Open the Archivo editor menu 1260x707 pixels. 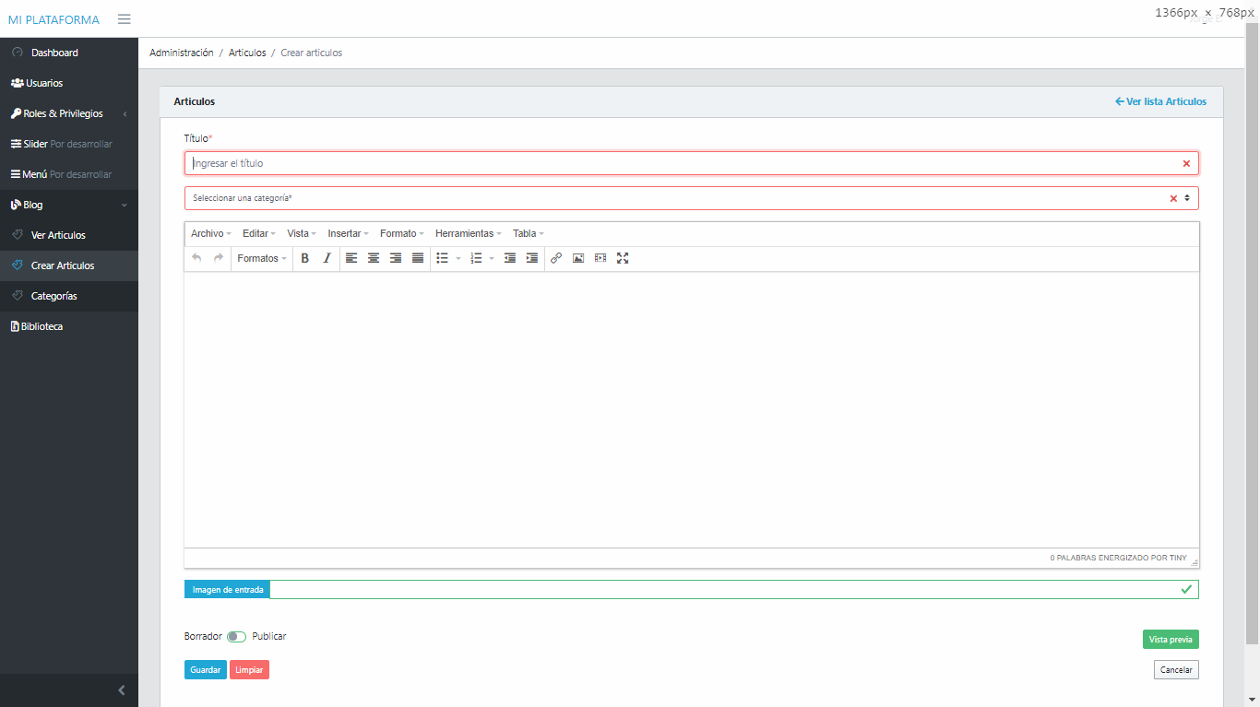click(211, 234)
